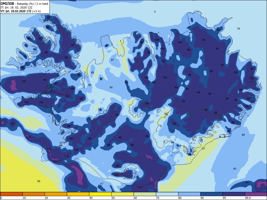
Task: Click the pale yellow 50–60 legend swatch
Action: 123,194
